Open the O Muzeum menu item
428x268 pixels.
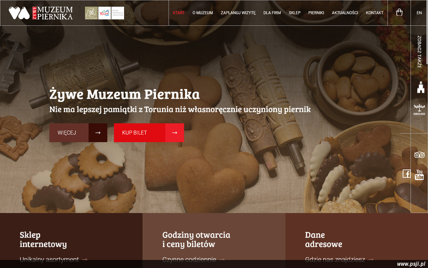coord(203,12)
